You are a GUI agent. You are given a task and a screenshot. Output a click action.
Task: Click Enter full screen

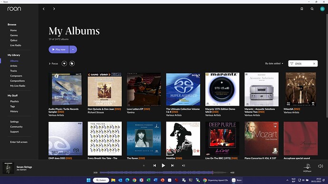coord(19,142)
